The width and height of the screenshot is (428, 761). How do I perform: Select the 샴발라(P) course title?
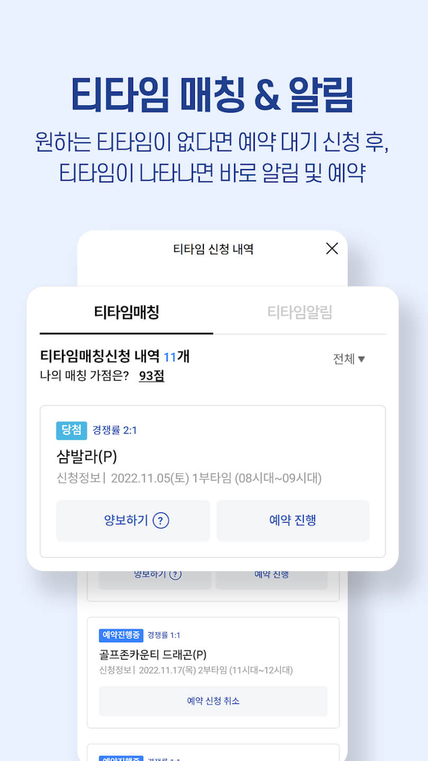click(87, 456)
